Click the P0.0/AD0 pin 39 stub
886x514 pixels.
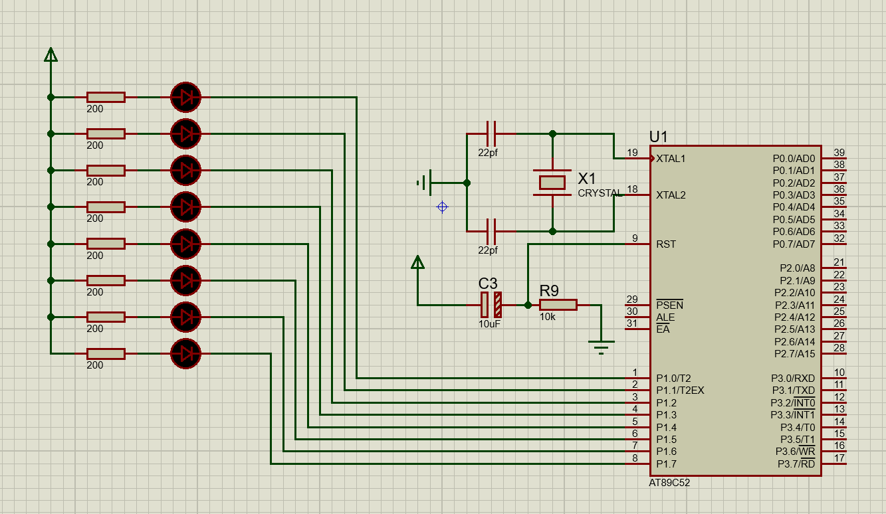pos(833,158)
